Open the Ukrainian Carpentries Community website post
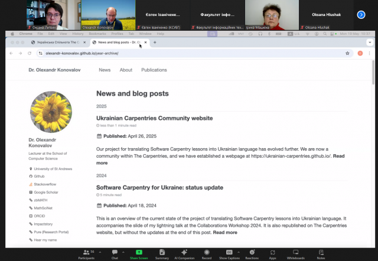Screen dimensions: 378x261 coord(155,118)
